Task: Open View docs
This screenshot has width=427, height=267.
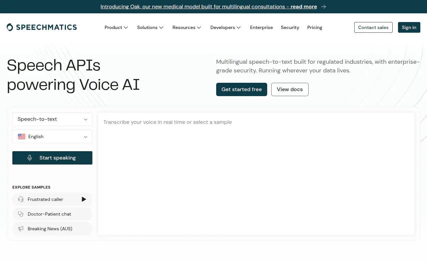Action: click(x=290, y=89)
